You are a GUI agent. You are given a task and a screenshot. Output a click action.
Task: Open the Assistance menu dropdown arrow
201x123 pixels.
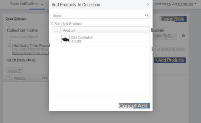click(195, 4)
